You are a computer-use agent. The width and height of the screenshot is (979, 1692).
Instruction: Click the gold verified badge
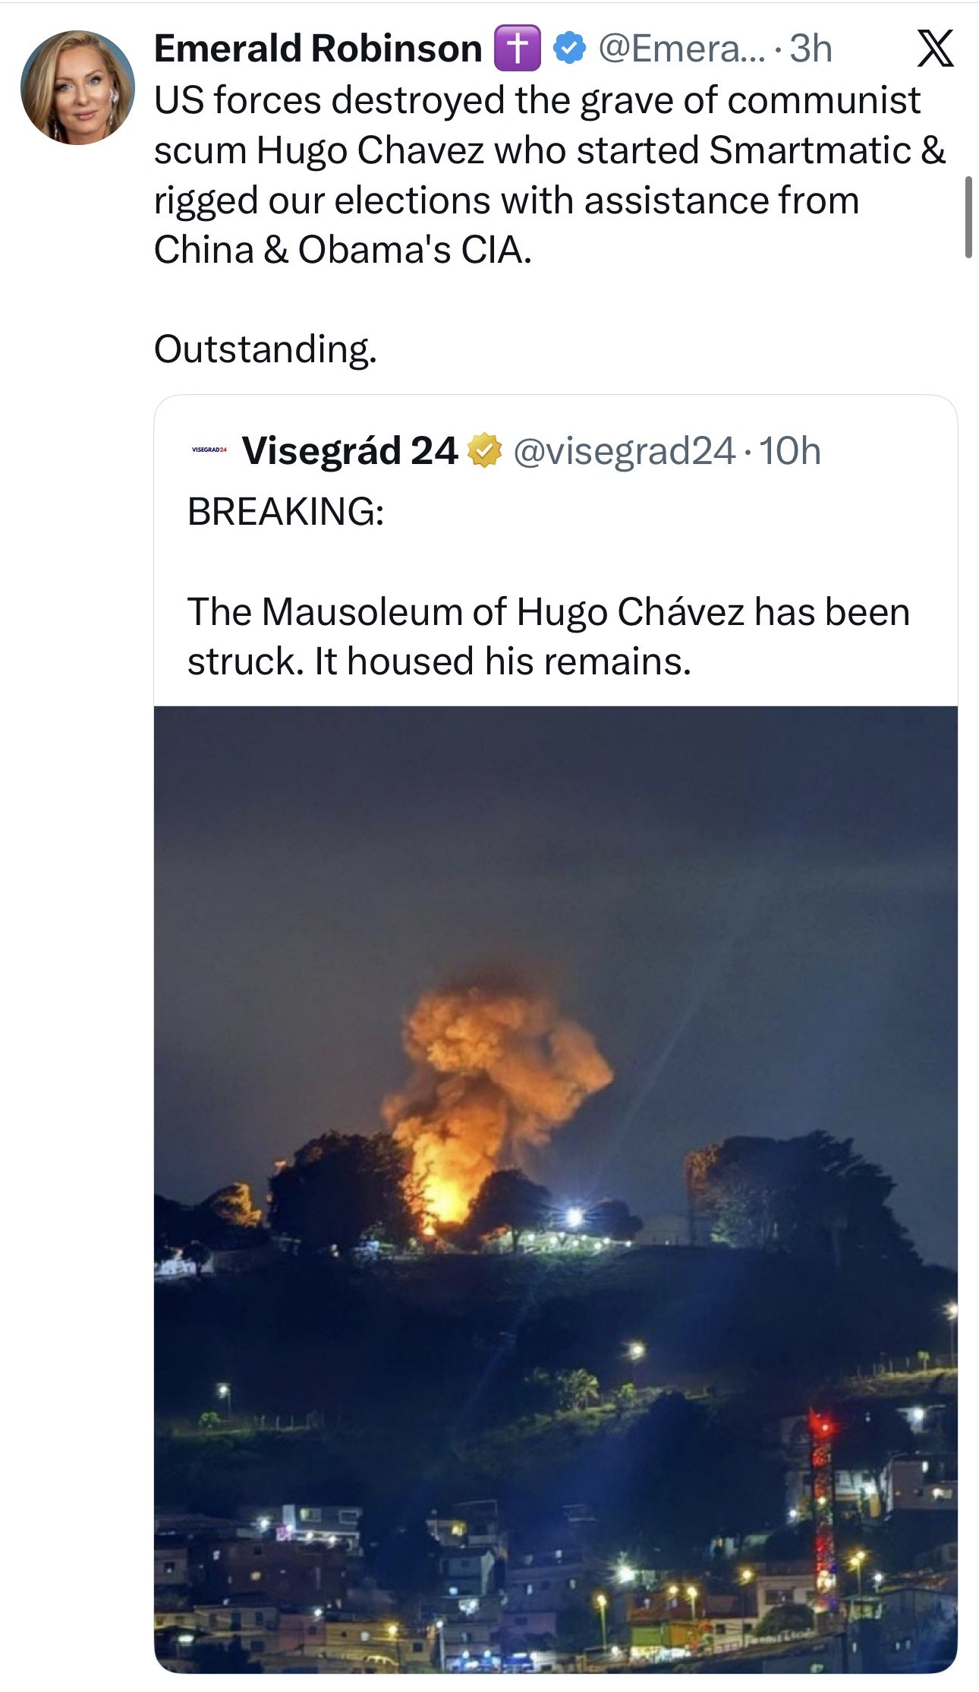coord(484,451)
